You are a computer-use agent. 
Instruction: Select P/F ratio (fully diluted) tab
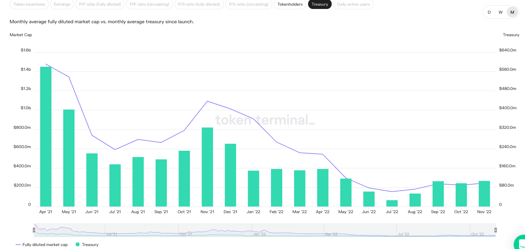(x=100, y=4)
